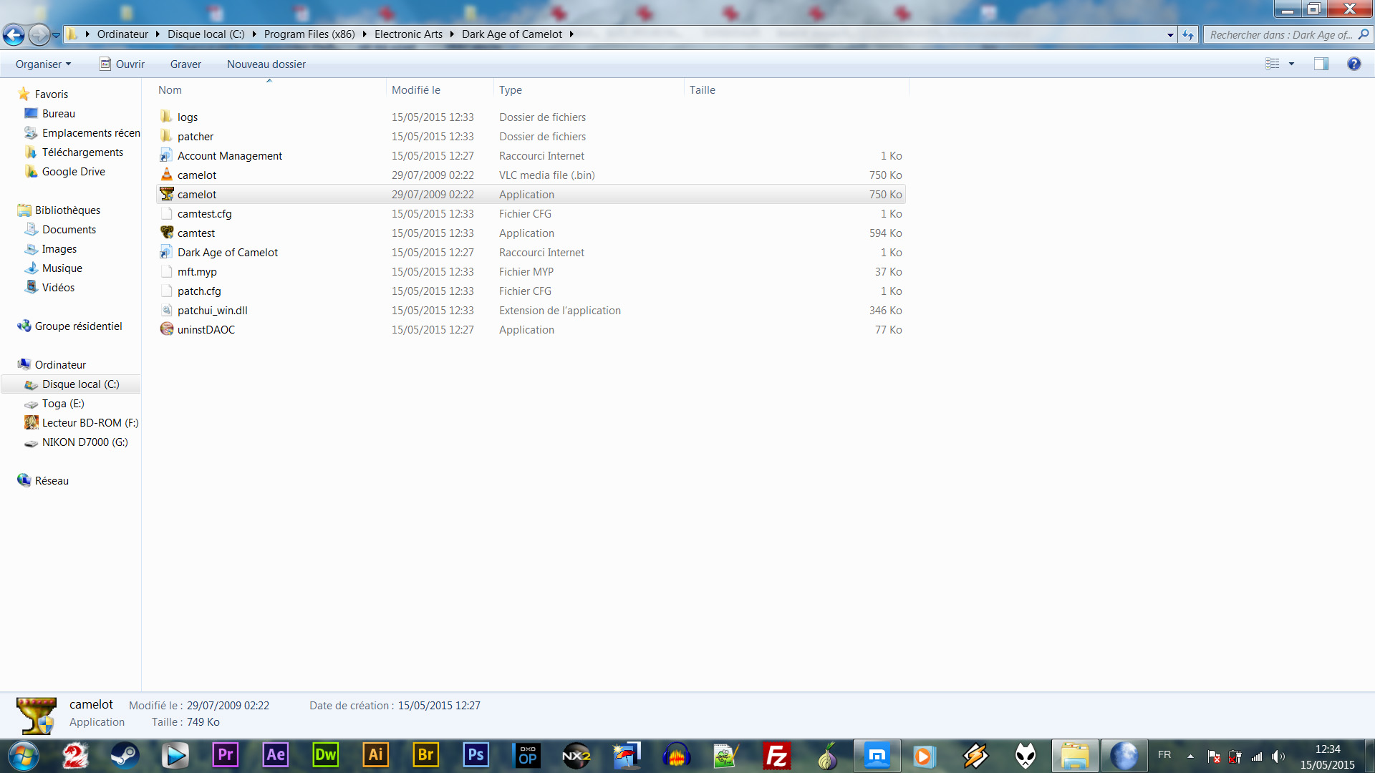Open the Windows Start button

[x=24, y=756]
